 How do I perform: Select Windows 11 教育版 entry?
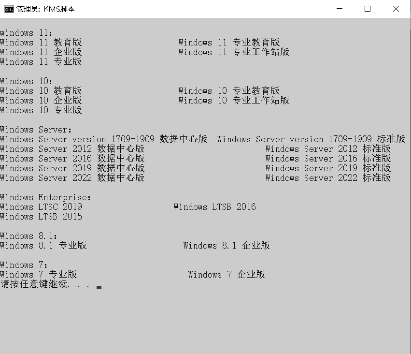[x=41, y=42]
